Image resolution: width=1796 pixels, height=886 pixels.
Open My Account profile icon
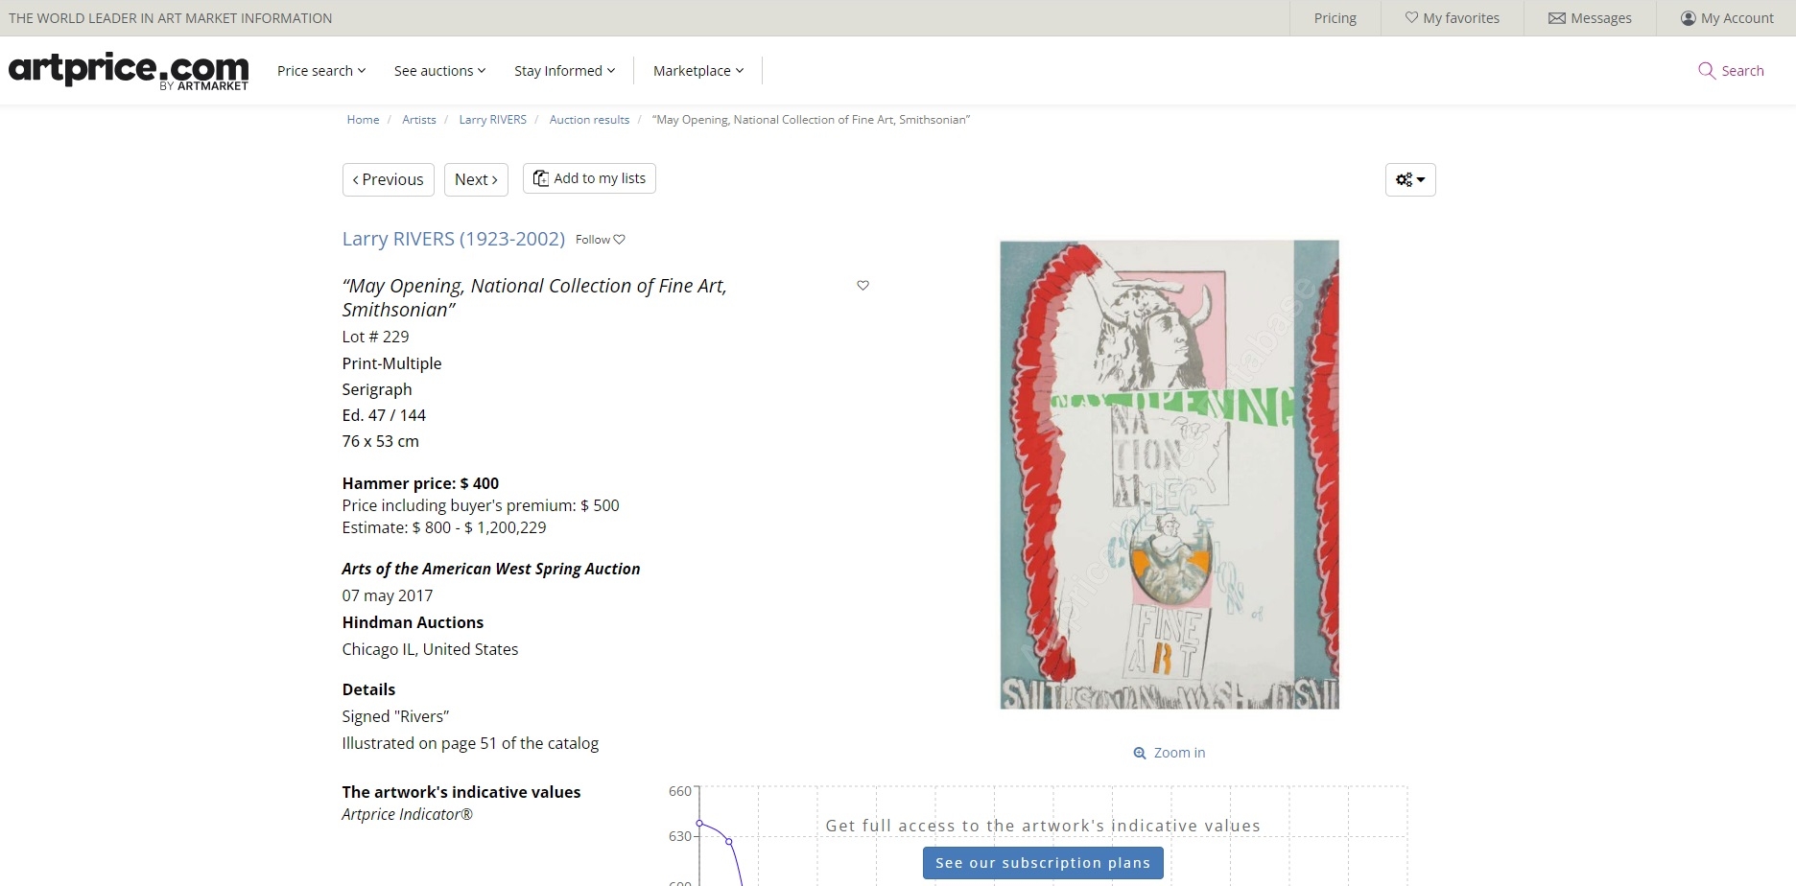click(1688, 18)
